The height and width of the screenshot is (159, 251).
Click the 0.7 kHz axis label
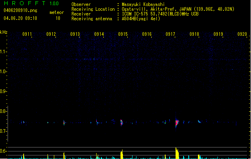(x=3, y=131)
